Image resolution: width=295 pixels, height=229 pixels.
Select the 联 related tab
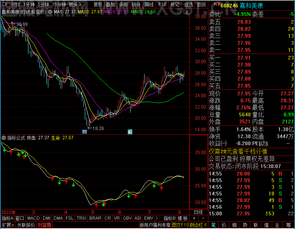[256, 225]
